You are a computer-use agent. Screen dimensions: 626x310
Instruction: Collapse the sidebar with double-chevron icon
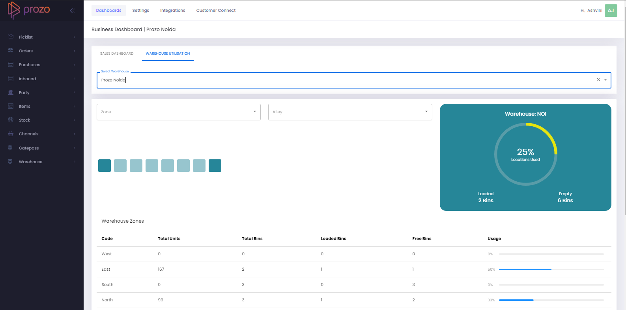[72, 11]
